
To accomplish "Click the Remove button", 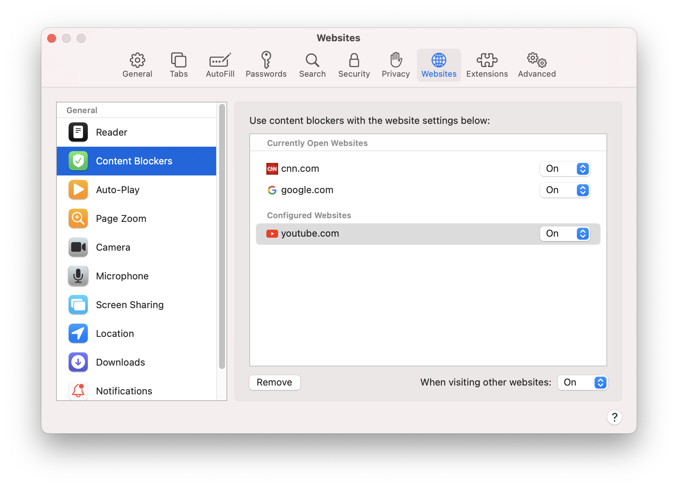I will [x=274, y=383].
